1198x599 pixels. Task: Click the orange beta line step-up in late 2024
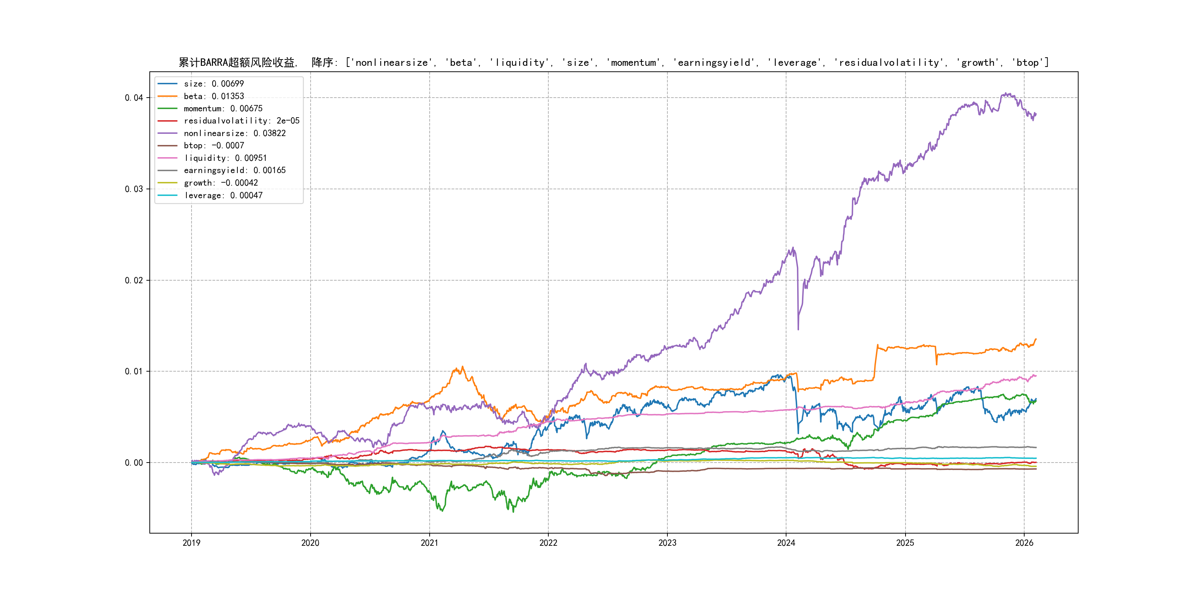pyautogui.click(x=876, y=361)
